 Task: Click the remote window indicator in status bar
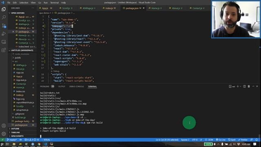click(2, 140)
